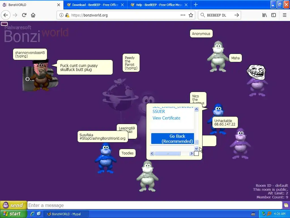Screen dimensions: 290x218
Task: Click the 4:26 AM system clock
Action: [280, 214]
